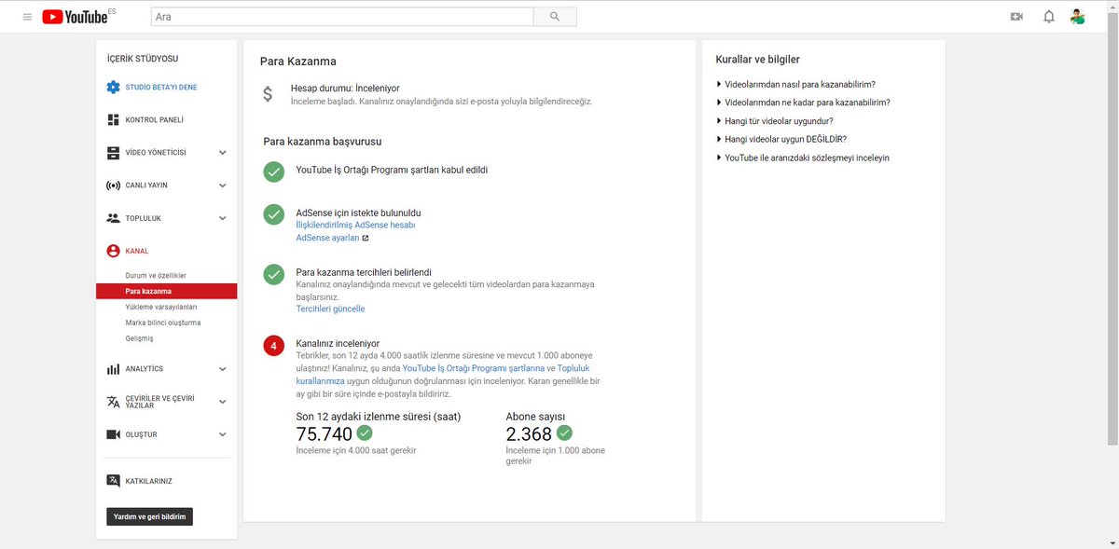Click the Video Yöneticisi icon
The height and width of the screenshot is (549, 1119).
point(113,152)
